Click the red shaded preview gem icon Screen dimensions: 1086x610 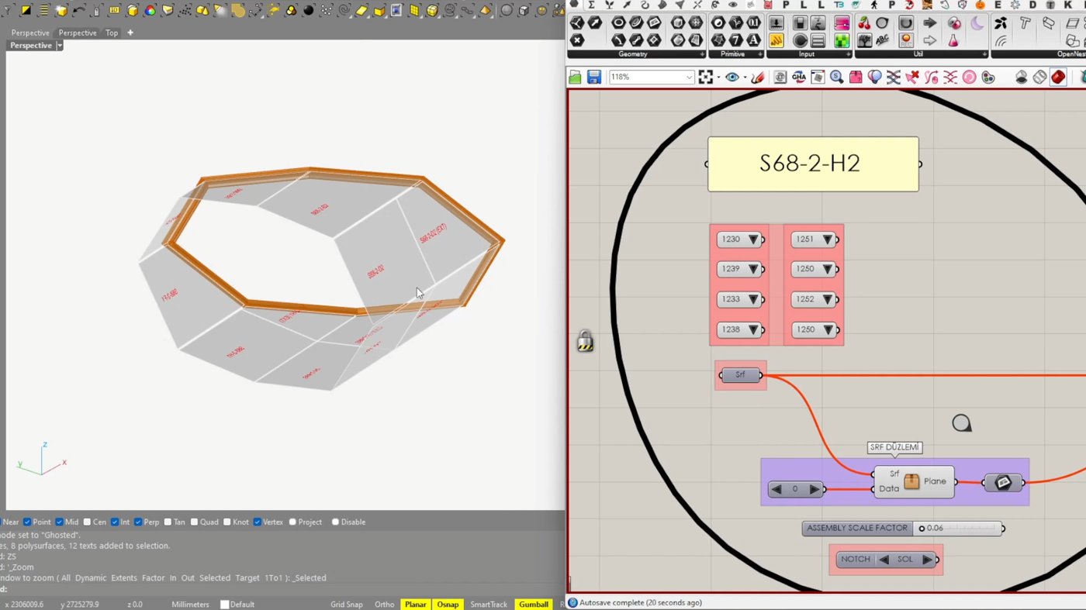1058,78
